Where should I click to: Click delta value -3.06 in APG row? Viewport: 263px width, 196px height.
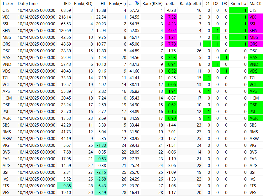pyautogui.click(x=171, y=166)
